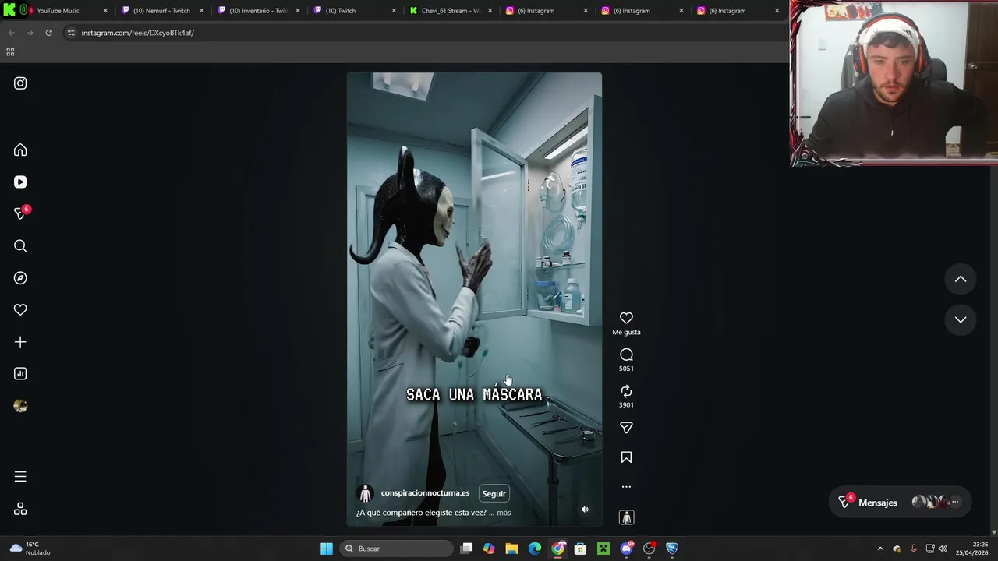Like the reel with Me gusta heart
The image size is (998, 561).
point(626,318)
